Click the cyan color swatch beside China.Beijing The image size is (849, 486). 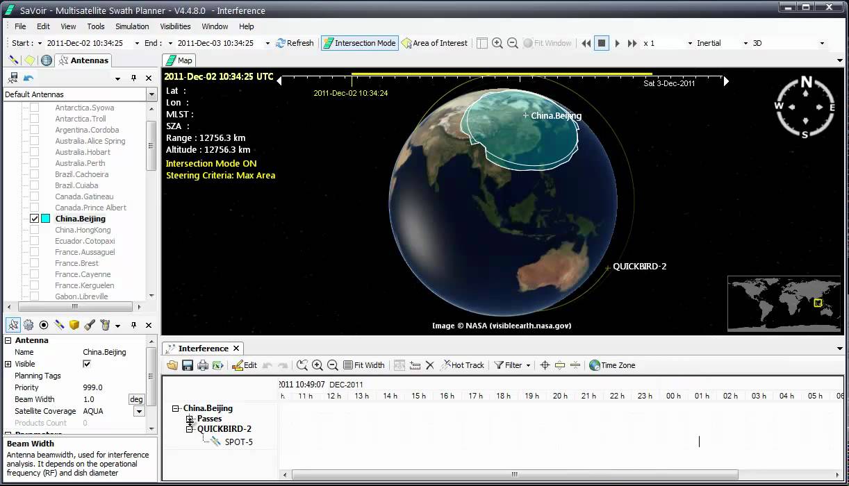tap(45, 219)
